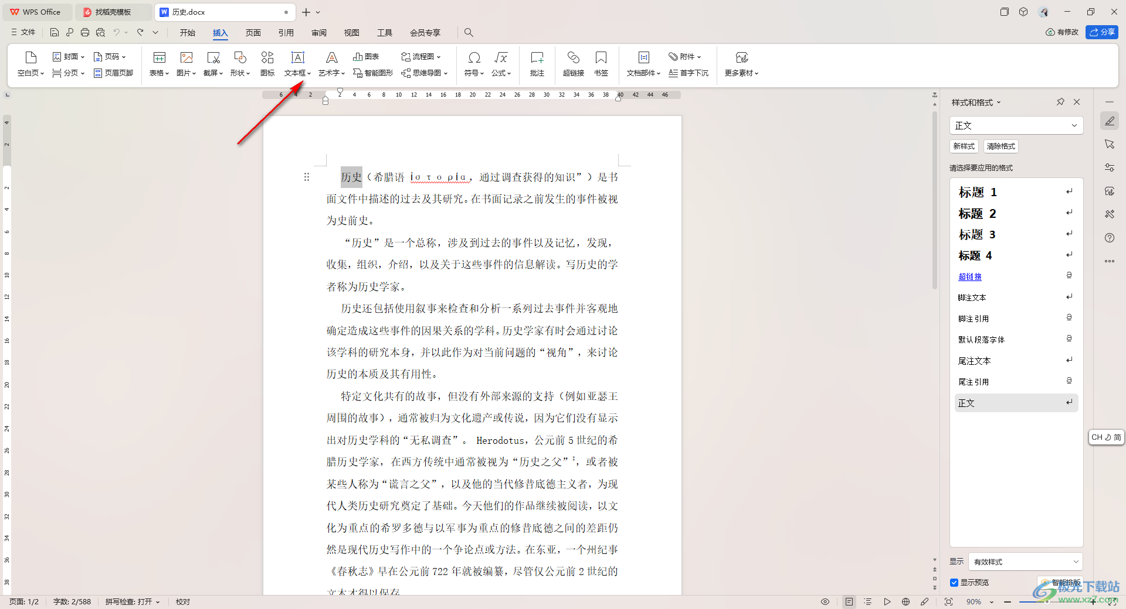This screenshot has height=609, width=1126.
Task: Click the first-line indent marker on ruler
Action: 340,92
